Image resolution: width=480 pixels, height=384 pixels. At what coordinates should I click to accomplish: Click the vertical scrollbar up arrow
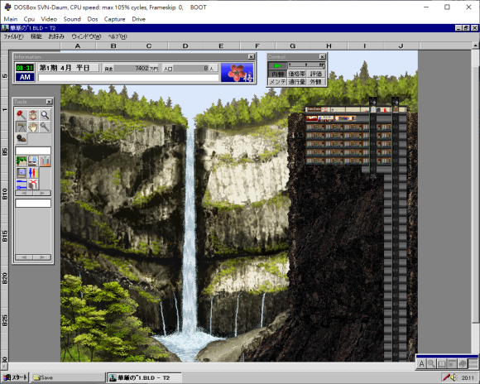475,46
